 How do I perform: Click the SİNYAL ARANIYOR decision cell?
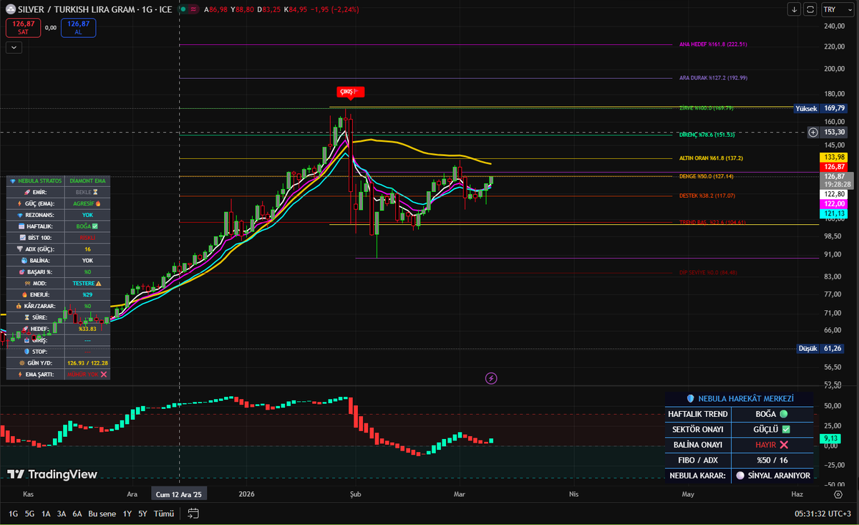(772, 475)
